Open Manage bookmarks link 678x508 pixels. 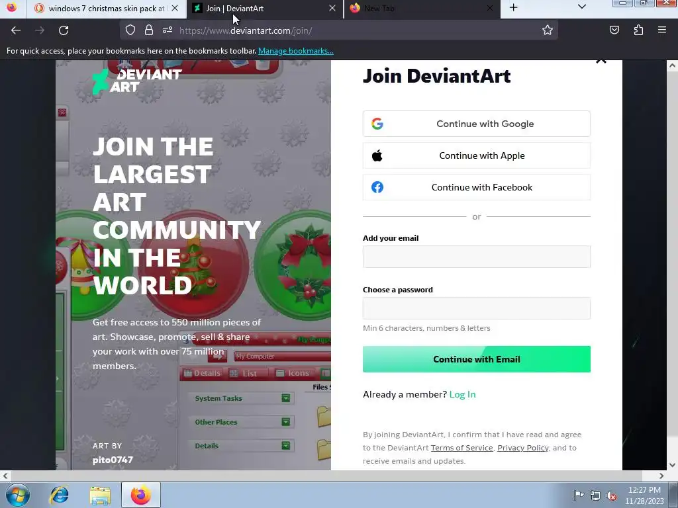[x=296, y=51]
